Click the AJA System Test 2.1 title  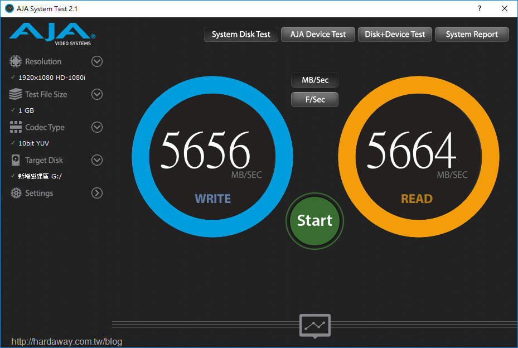[47, 9]
